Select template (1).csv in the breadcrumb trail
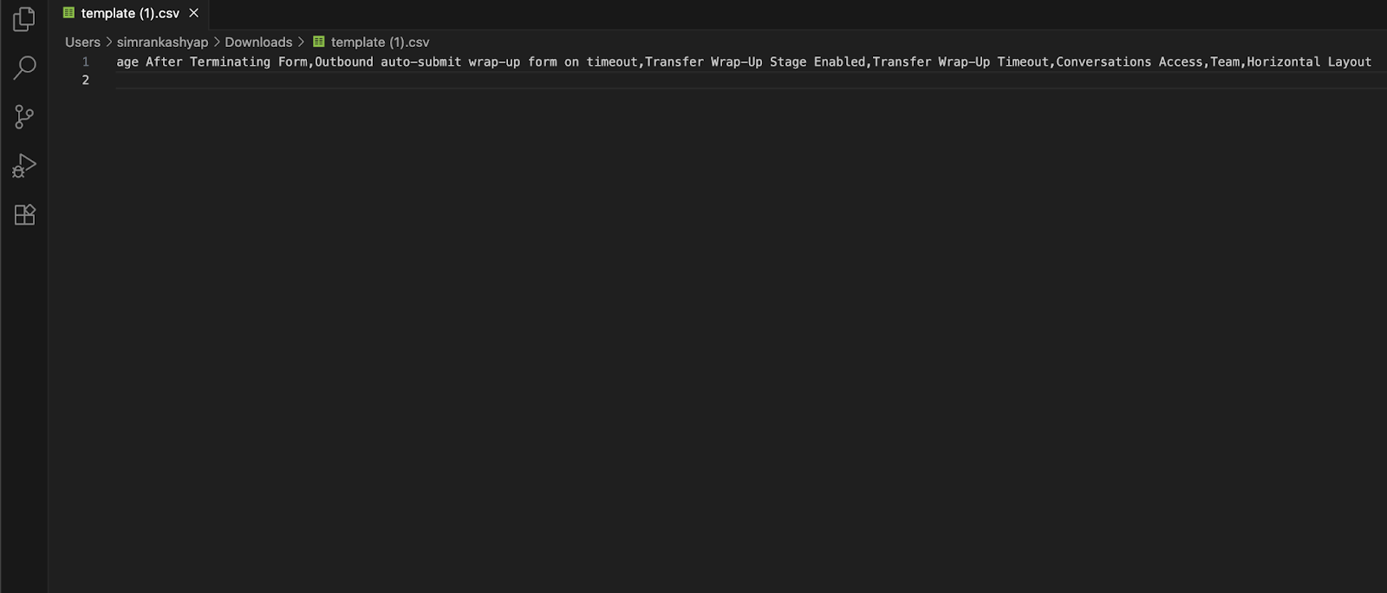The image size is (1387, 593). (379, 42)
